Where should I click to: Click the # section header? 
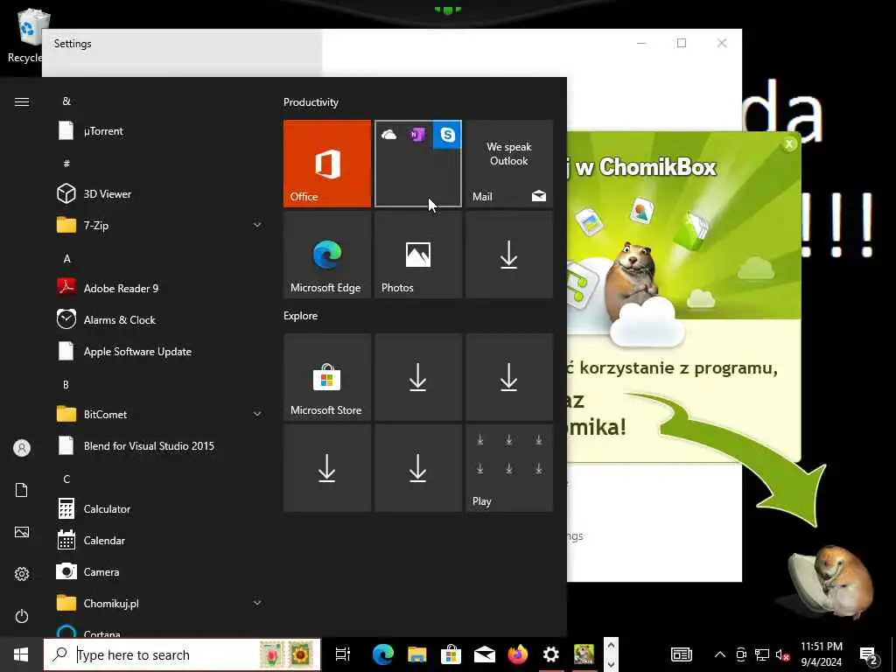pos(66,164)
